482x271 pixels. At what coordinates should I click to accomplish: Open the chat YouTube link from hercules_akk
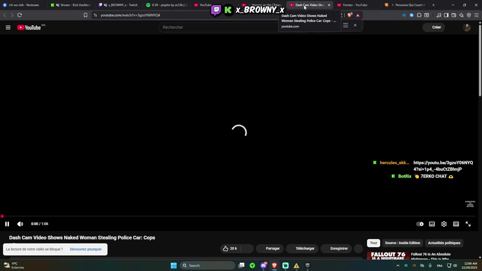click(x=443, y=166)
